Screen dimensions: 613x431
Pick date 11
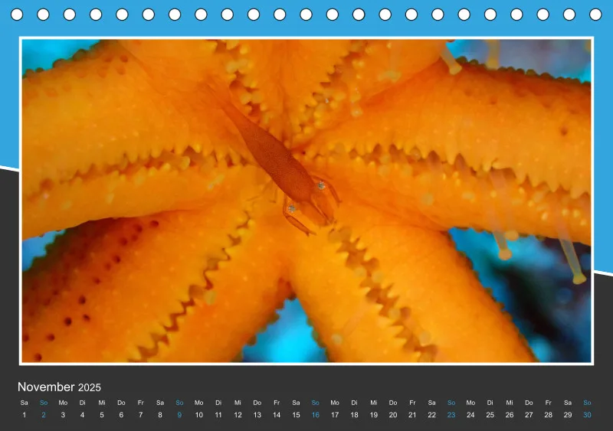(218, 415)
